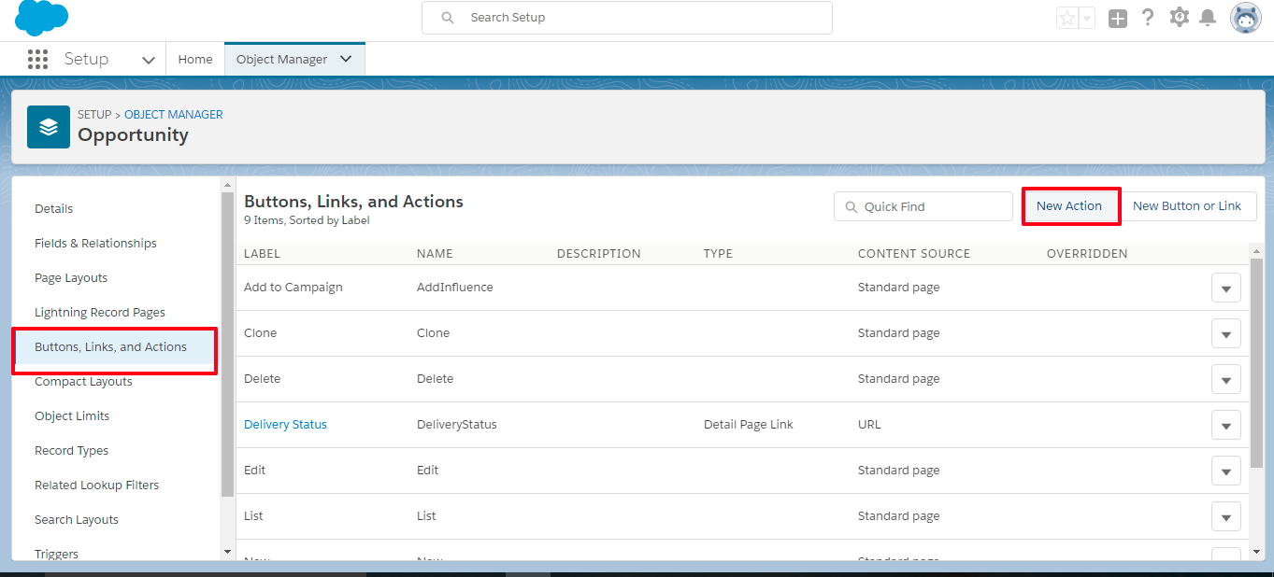View notifications bell icon

coord(1208,18)
